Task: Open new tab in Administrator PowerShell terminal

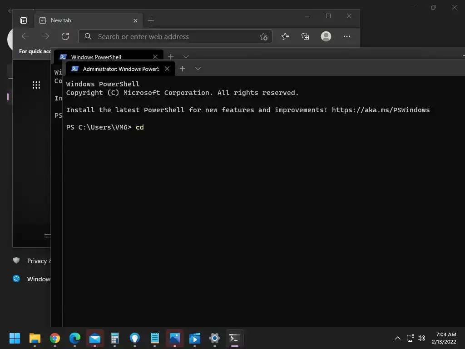Action: click(183, 69)
